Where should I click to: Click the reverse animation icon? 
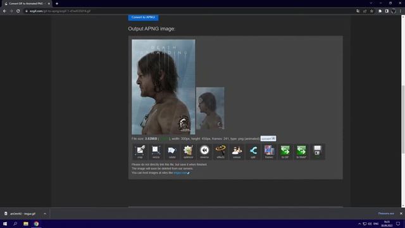click(204, 152)
